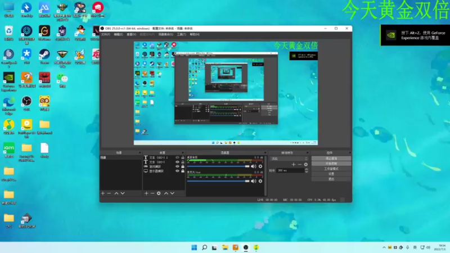Viewport: 450px width, 253px height.
Task: Toggle visibility eye of 文本 (GDI+) 2 source
Action: 177,157
